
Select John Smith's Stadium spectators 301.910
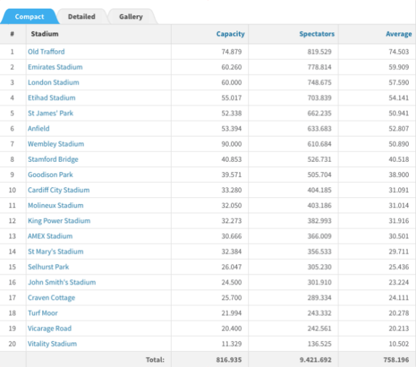(x=320, y=283)
